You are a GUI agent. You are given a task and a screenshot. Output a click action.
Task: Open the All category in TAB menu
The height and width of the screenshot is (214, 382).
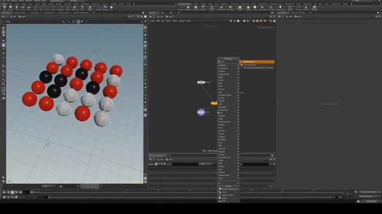228,183
